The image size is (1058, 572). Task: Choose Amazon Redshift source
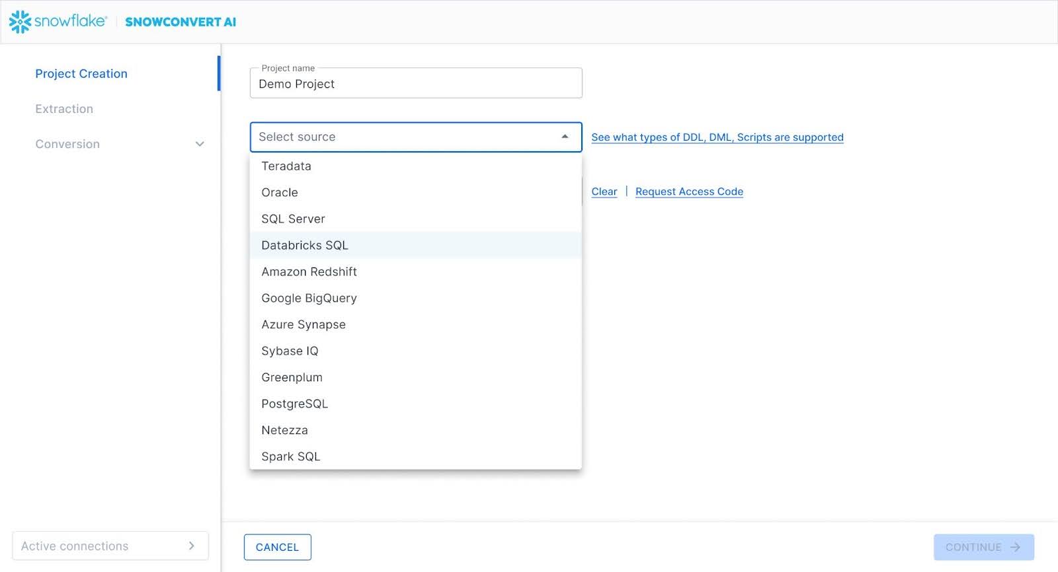click(x=309, y=271)
